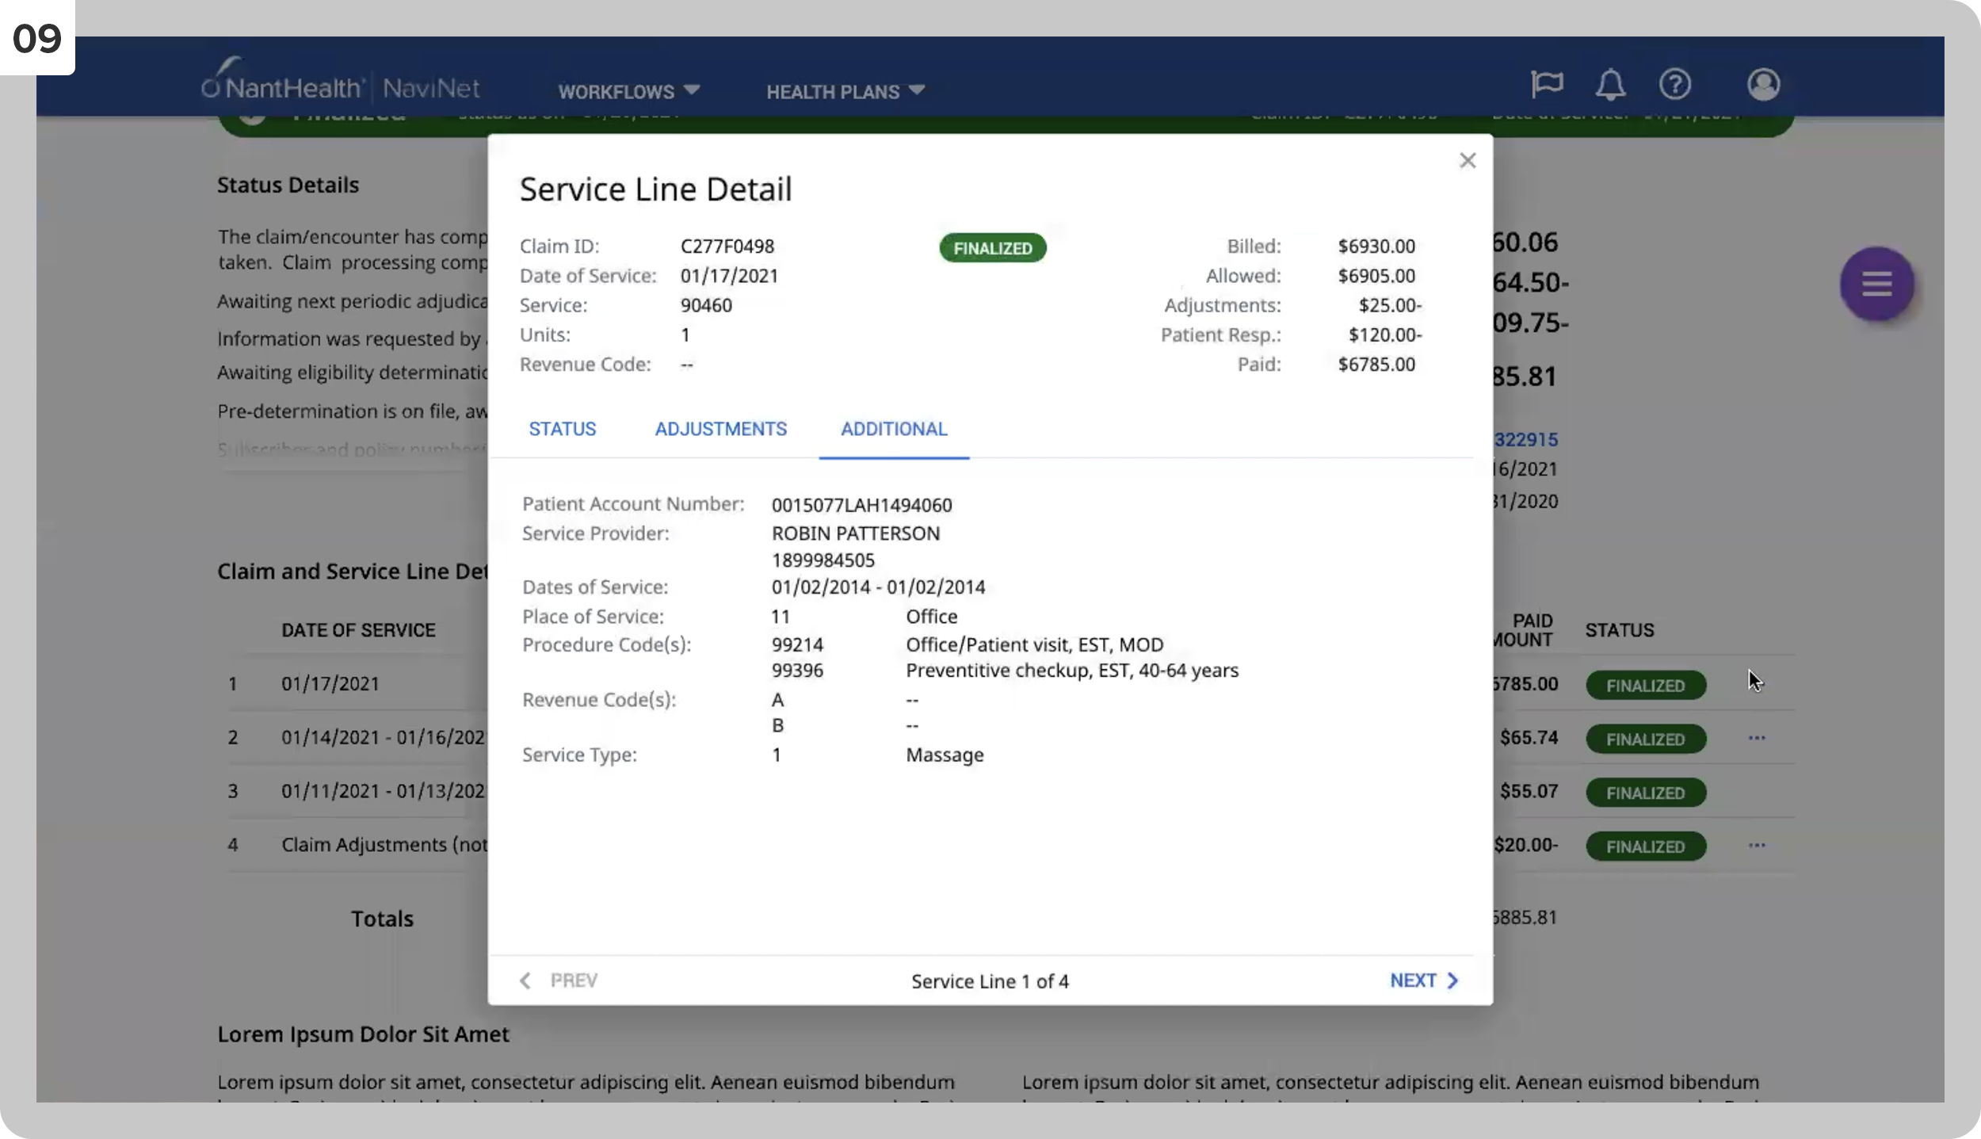Open the help question mark icon

point(1675,84)
